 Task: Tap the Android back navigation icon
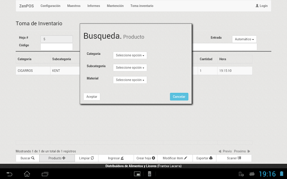9,174
